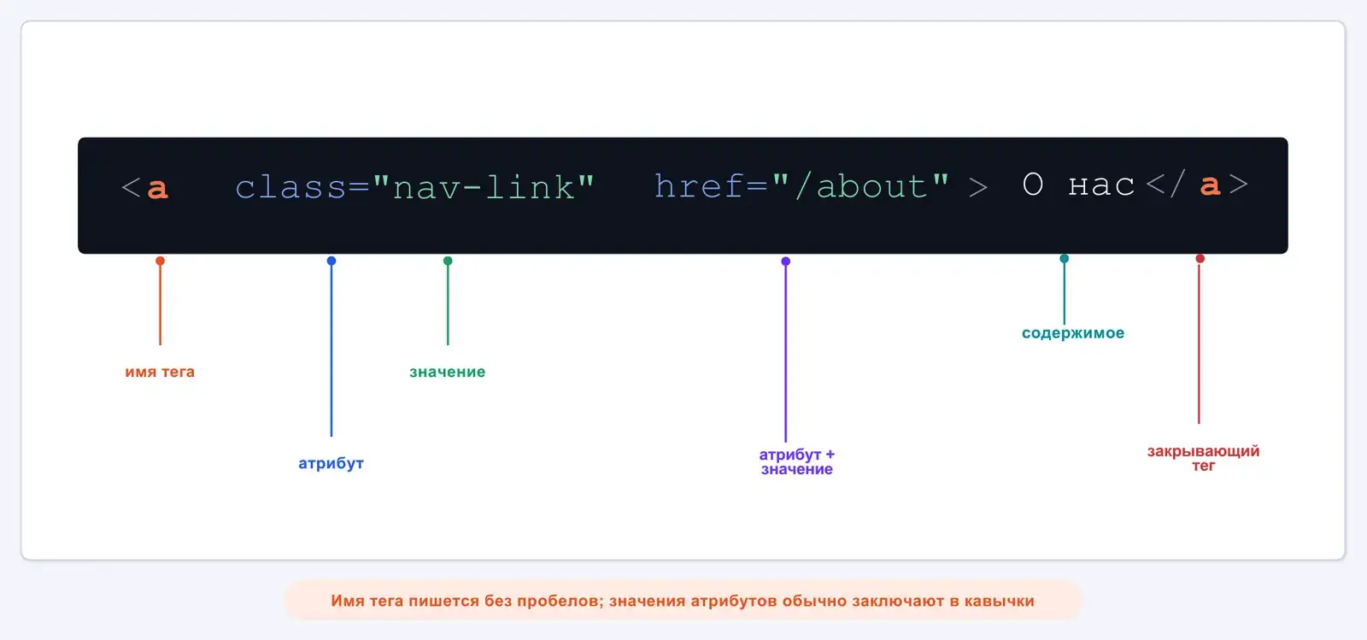Click the class="nav-link" code text
The width and height of the screenshot is (1367, 640).
pos(414,187)
